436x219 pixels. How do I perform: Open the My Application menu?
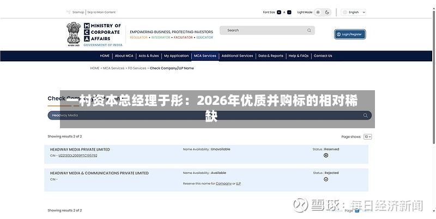(176, 56)
